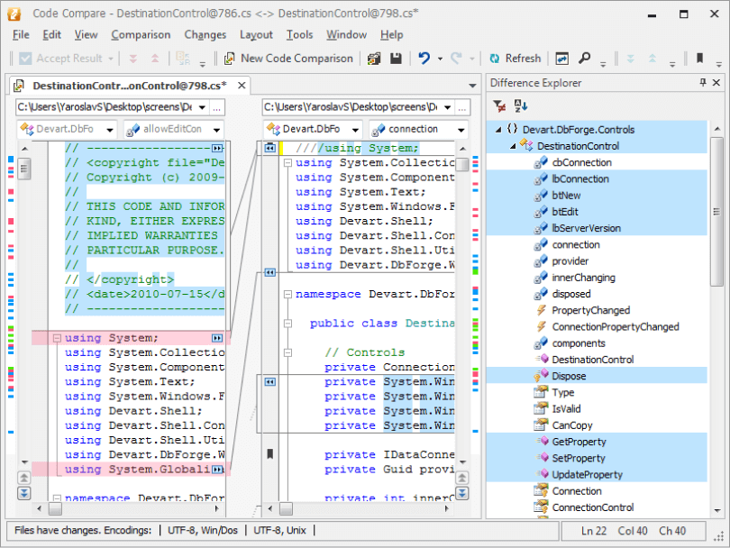Copy comment block right with top arrow button

coord(217,148)
